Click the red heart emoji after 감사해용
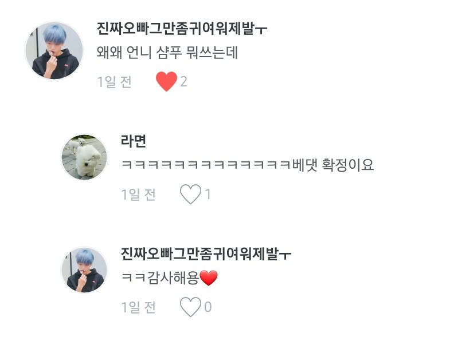450x337 pixels. pyautogui.click(x=209, y=277)
